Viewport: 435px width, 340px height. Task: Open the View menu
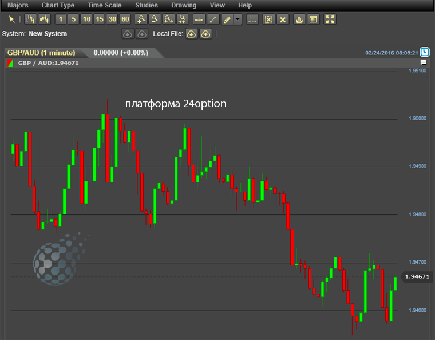click(217, 5)
